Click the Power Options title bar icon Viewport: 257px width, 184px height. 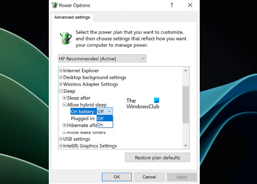[54, 5]
